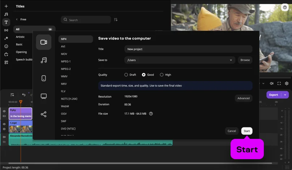Open the share upload export tab
Image resolution: width=292 pixels, height=170 pixels.
coord(44,114)
